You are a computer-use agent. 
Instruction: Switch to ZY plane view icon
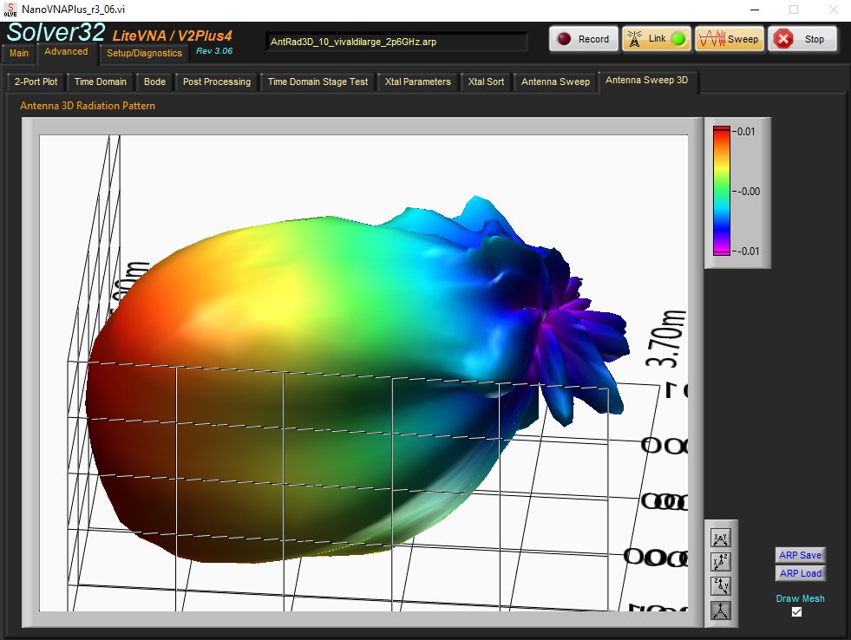coord(720,585)
